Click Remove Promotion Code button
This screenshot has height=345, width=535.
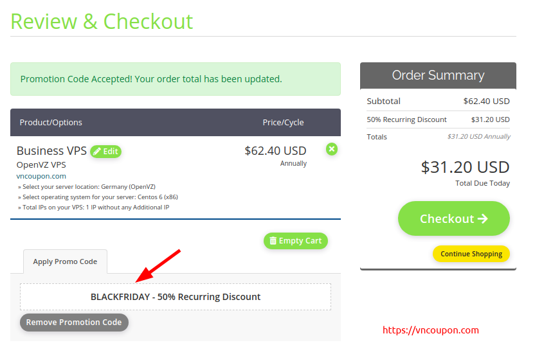(x=74, y=322)
